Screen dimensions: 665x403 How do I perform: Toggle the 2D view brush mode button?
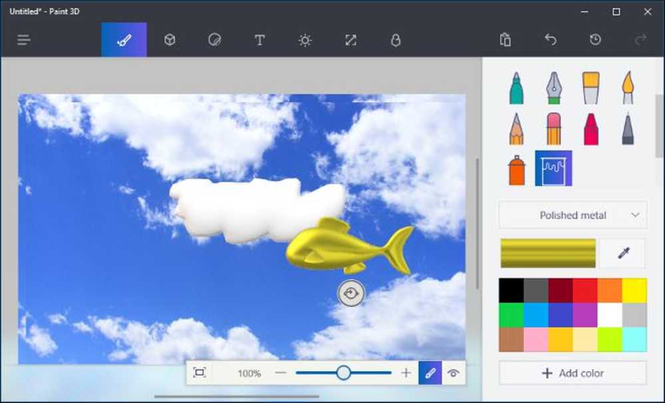point(430,373)
